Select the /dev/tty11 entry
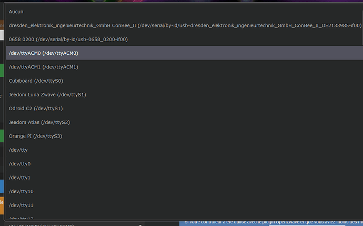Viewport: 363px width, 226px height. click(x=184, y=205)
